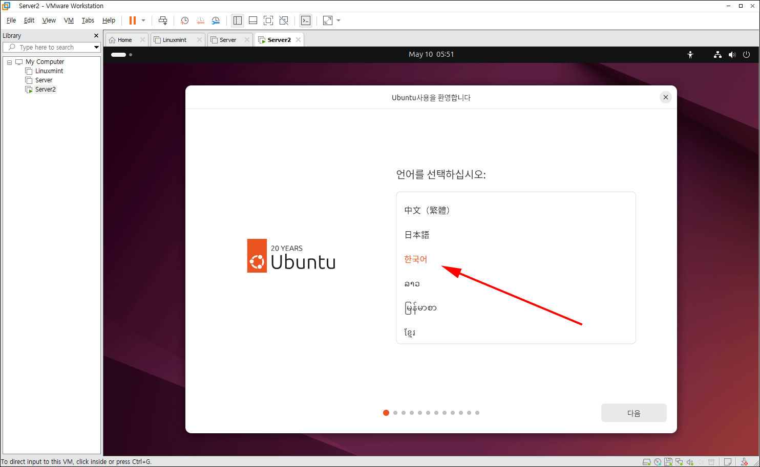760x467 pixels.
Task: Click the input grab indicator with red mark
Action: click(x=745, y=462)
